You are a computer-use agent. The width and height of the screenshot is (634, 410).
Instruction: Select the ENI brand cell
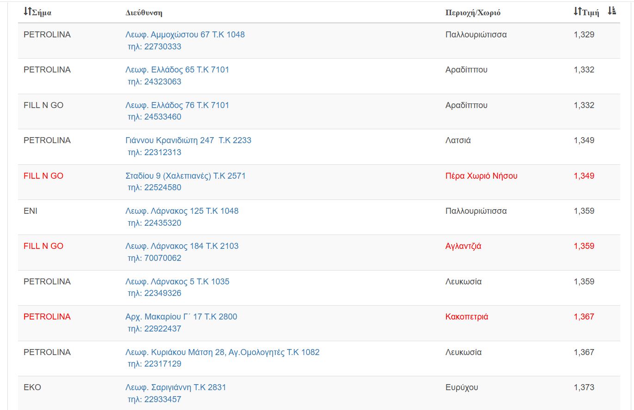[30, 211]
